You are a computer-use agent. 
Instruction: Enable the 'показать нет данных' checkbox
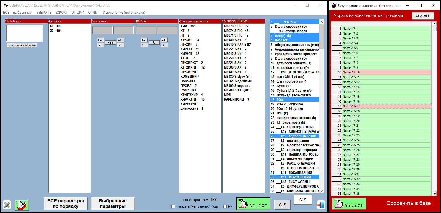(173, 207)
